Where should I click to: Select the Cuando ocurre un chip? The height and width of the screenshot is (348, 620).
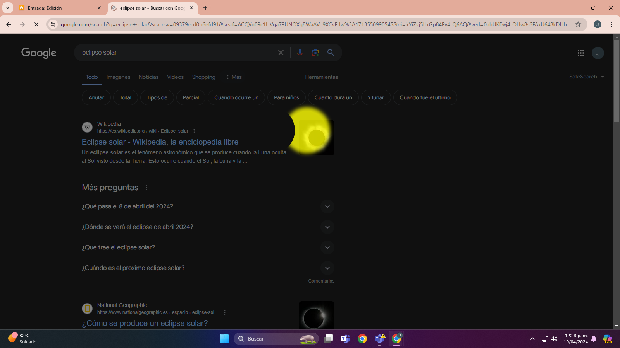tap(236, 97)
